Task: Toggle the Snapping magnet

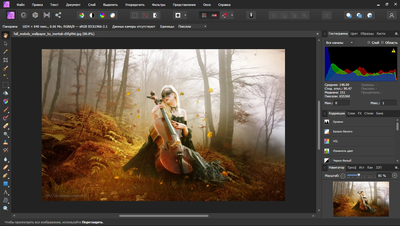Action: (x=225, y=15)
